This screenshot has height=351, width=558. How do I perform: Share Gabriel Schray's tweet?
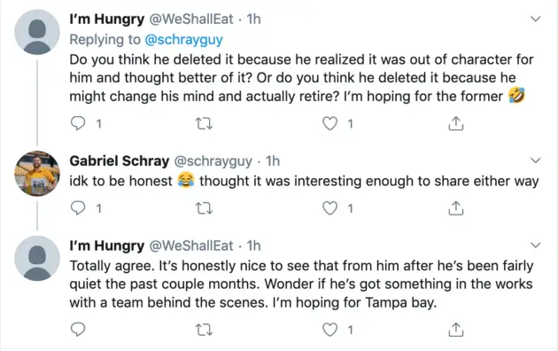click(456, 208)
